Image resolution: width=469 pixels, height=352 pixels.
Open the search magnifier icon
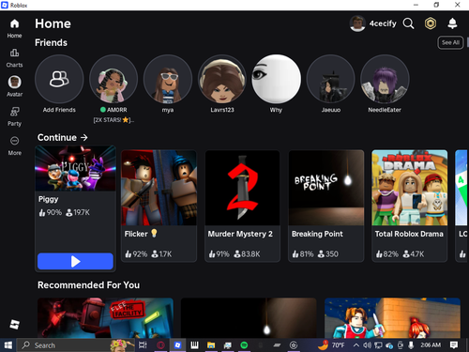pos(408,23)
